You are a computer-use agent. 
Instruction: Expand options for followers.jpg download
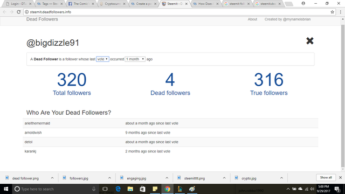click(x=109, y=178)
